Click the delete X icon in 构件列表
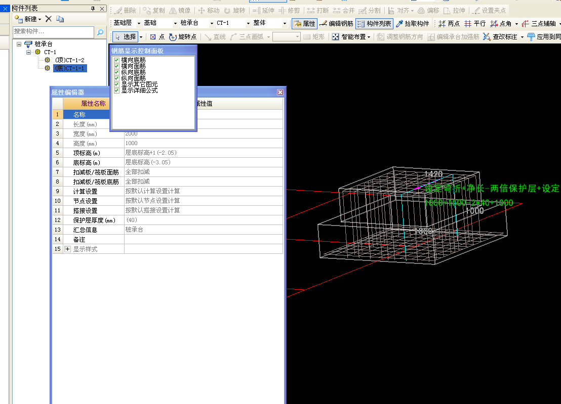 (49, 19)
